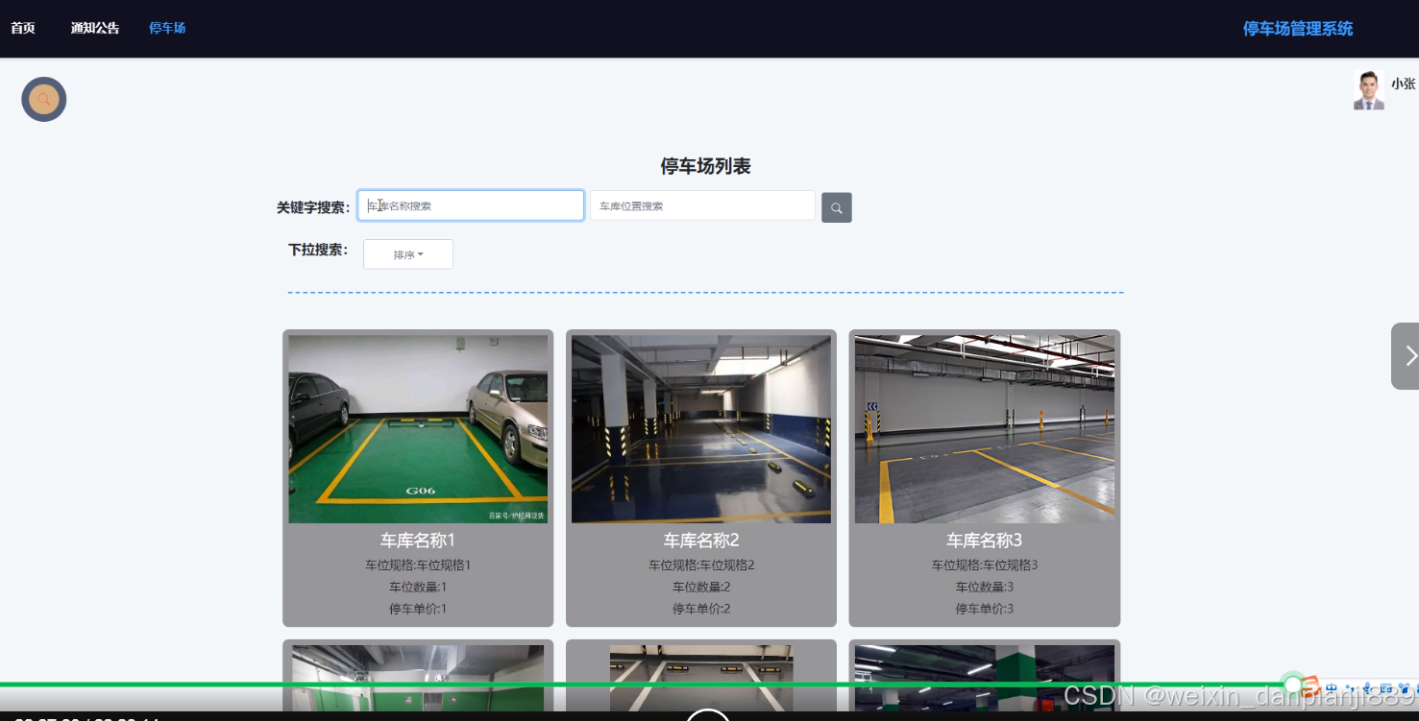Image resolution: width=1419 pixels, height=721 pixels.
Task: Open the 通知公告 nav item
Action: (95, 28)
